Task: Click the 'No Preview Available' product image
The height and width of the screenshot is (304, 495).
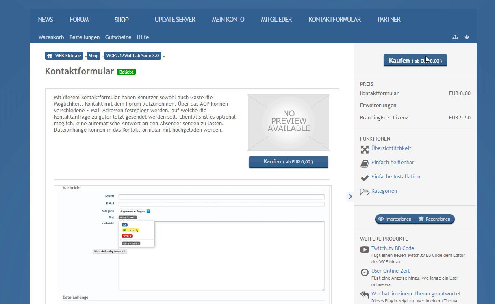Action: [x=289, y=122]
